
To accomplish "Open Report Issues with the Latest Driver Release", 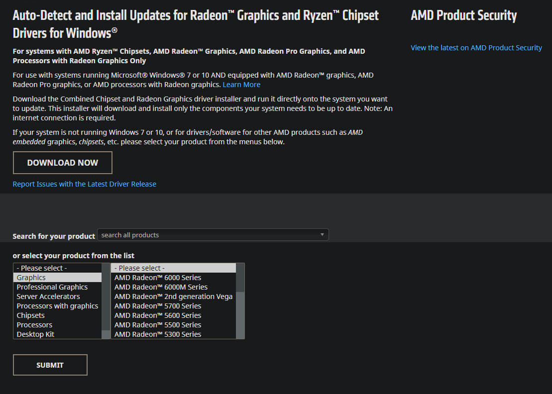I will tap(85, 184).
